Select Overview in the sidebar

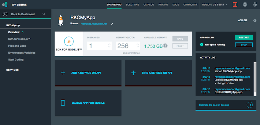point(14,32)
